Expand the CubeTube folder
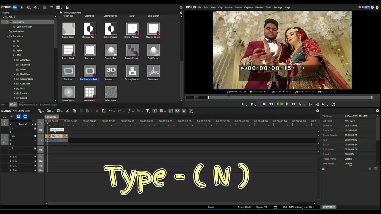Screen dimensions: 381x214 15,84
